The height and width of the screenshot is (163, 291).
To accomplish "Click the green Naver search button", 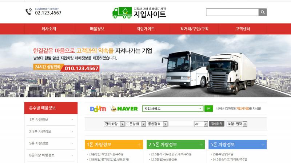I will [208, 108].
